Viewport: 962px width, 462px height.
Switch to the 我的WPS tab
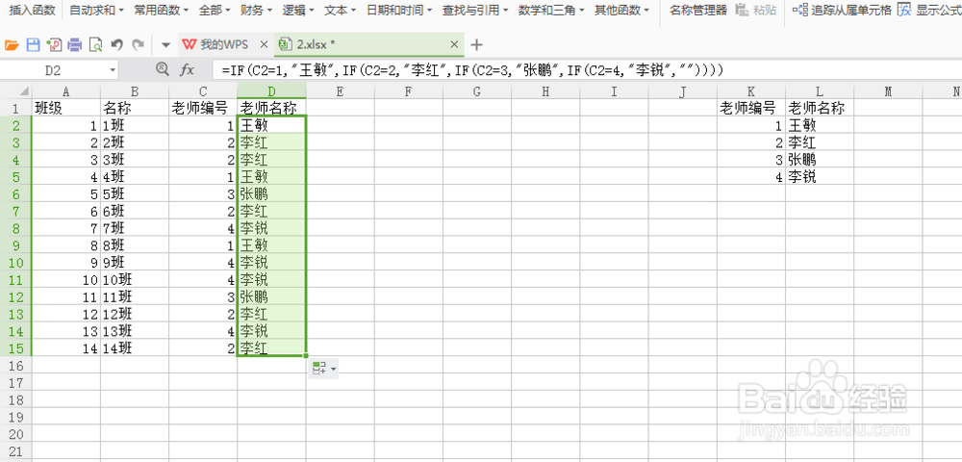tap(224, 44)
